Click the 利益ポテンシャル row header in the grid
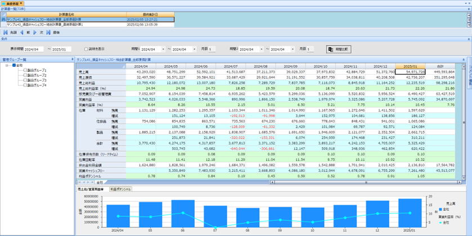The width and height of the screenshot is (472, 236). (101, 176)
